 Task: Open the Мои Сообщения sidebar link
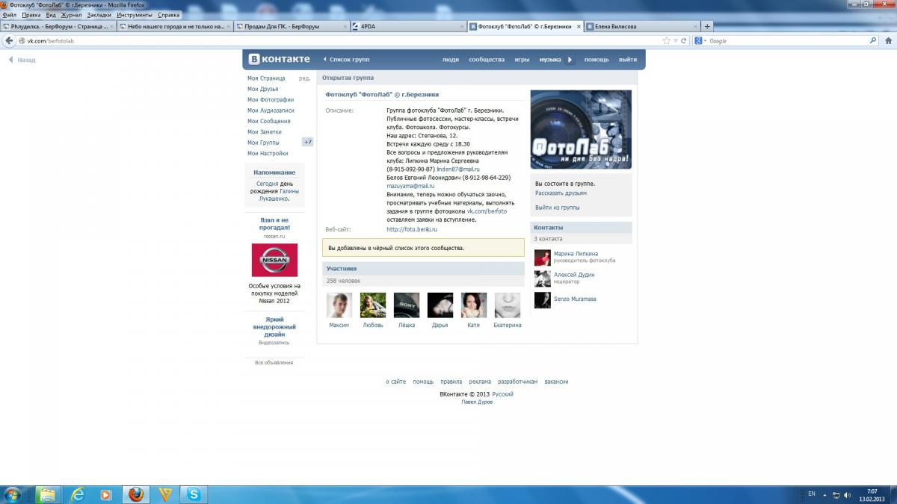pyautogui.click(x=269, y=121)
